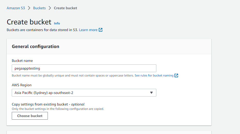Navigate to Buckets breadcrumb

click(39, 8)
